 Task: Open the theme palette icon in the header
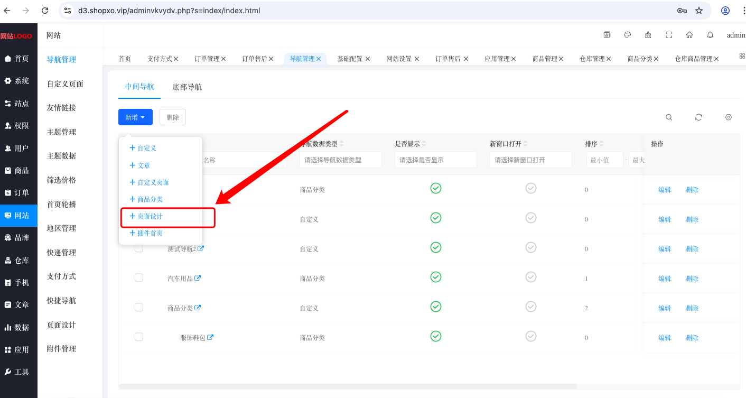(628, 35)
